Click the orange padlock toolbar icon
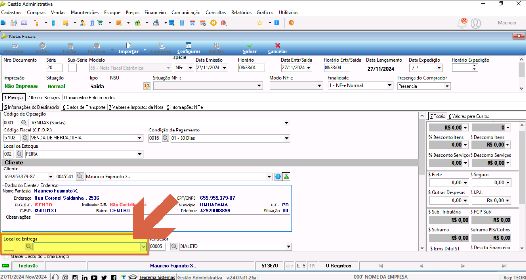The image size is (526, 280). click(213, 23)
